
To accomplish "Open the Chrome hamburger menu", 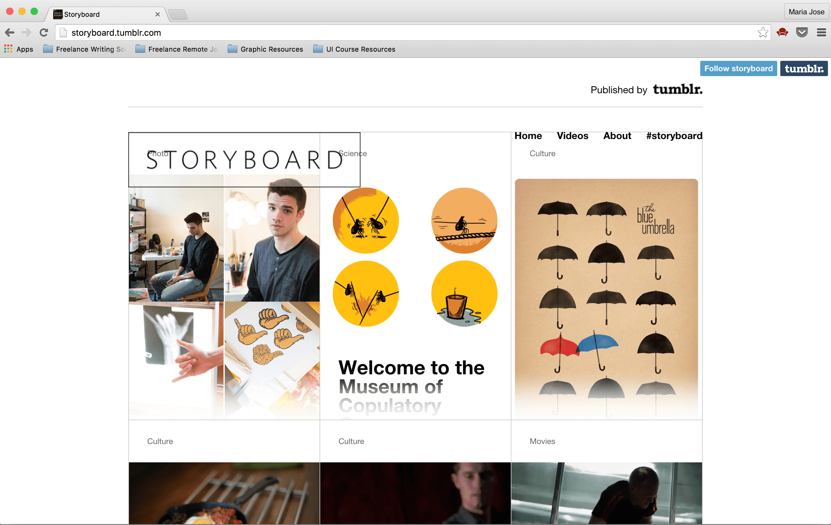I will pyautogui.click(x=821, y=32).
